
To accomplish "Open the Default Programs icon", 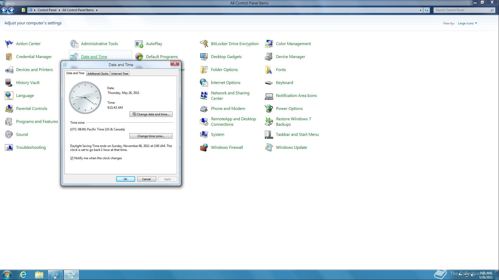I will tap(139, 57).
